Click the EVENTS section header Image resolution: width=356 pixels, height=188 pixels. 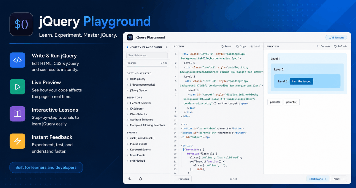pos(132,133)
